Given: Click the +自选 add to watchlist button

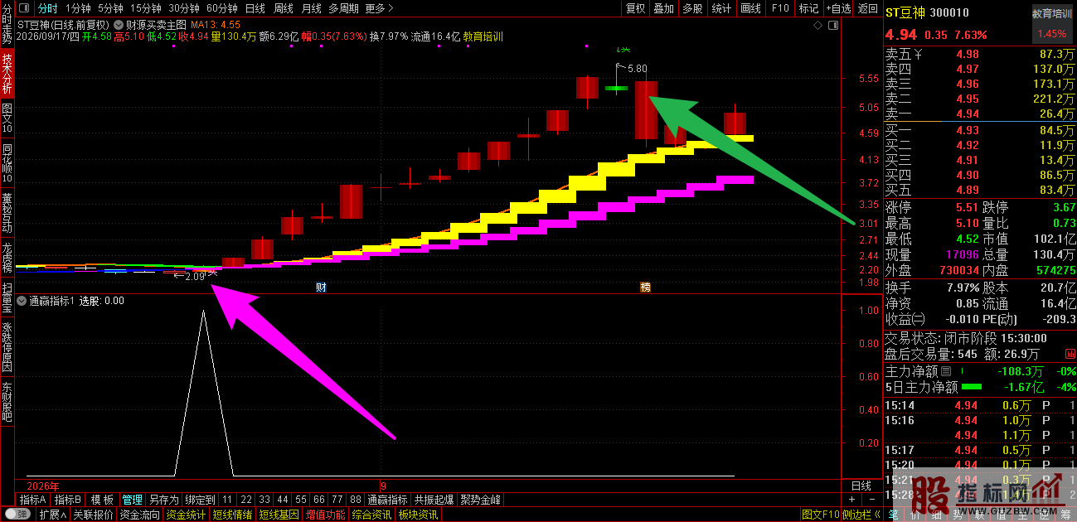Looking at the screenshot, I should [x=838, y=8].
